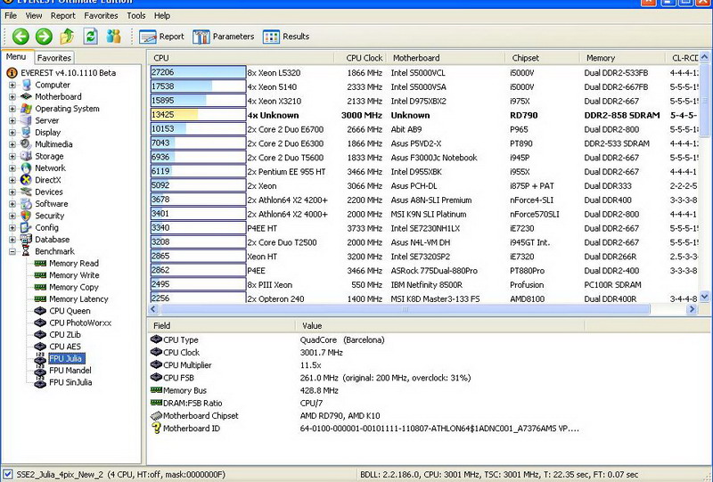Open the Help menu

[x=162, y=15]
